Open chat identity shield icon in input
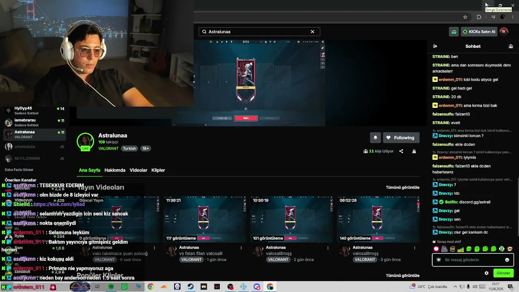Screen dimensions: 519x292 [439, 260]
